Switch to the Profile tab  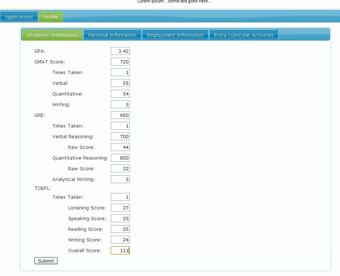[51, 17]
